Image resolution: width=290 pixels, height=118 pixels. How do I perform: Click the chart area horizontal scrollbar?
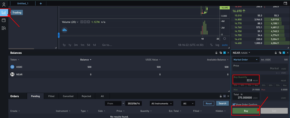21,49
